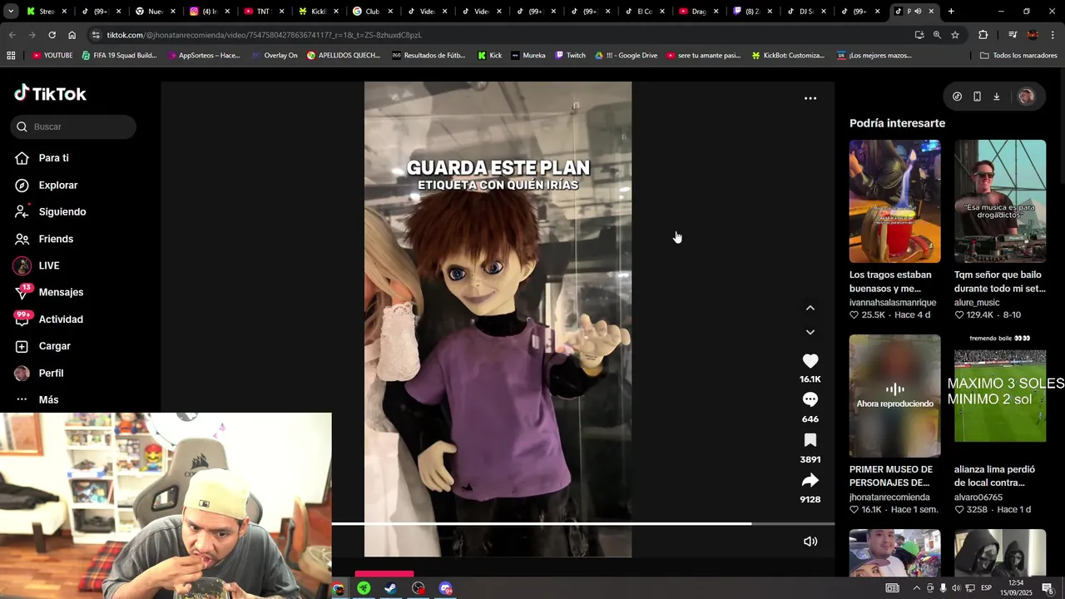The image size is (1065, 599).
Task: Open Mensajes in the sidebar
Action: [61, 292]
